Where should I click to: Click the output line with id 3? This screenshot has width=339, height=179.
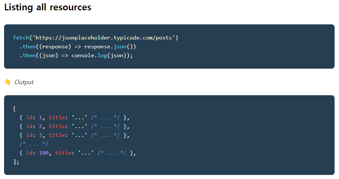pyautogui.click(x=75, y=135)
